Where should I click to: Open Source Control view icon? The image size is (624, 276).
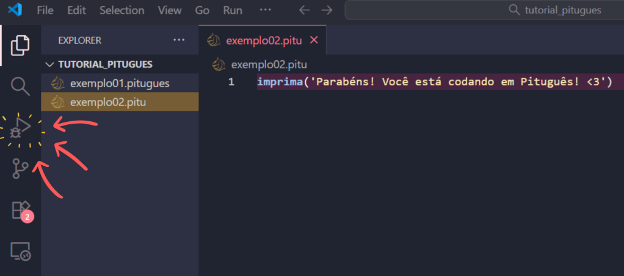click(20, 168)
